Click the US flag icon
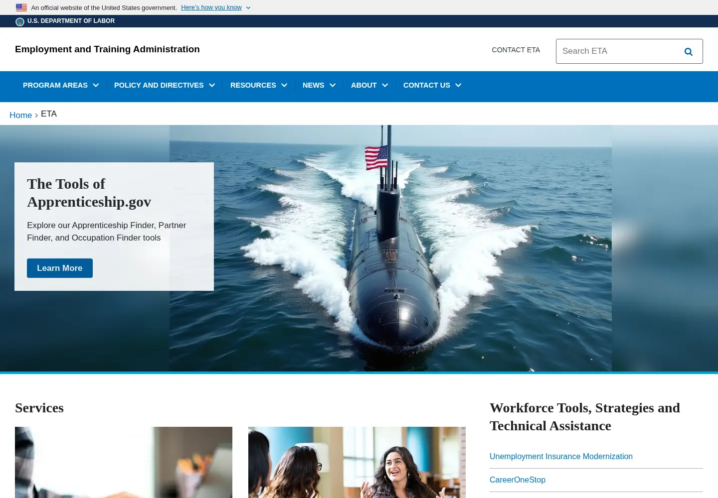Image resolution: width=718 pixels, height=498 pixels. (x=21, y=7)
